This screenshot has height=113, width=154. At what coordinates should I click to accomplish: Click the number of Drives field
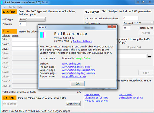click(23, 24)
